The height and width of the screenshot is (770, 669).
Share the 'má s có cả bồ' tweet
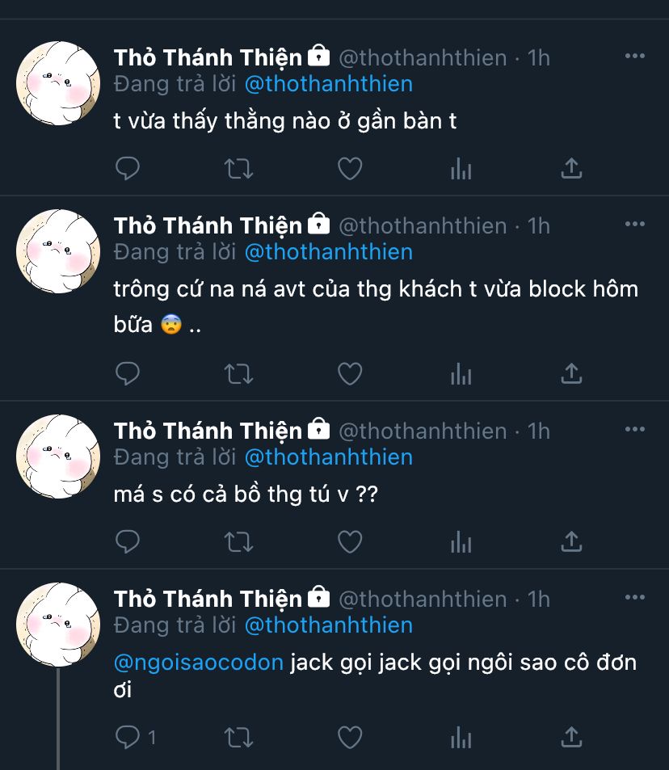pos(571,541)
